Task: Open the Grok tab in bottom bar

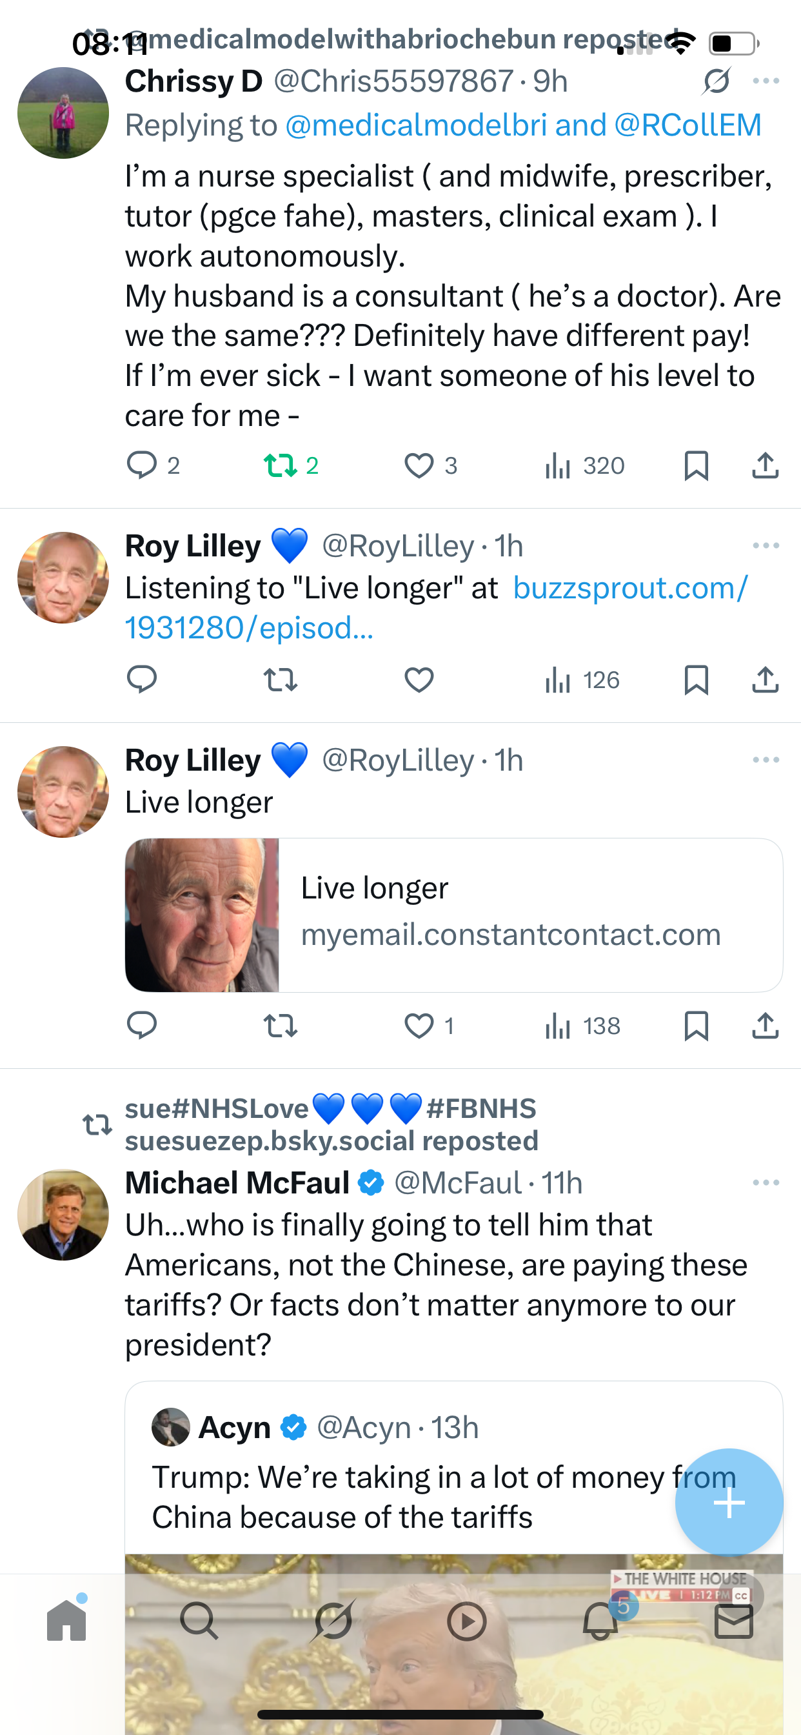Action: click(x=333, y=1621)
